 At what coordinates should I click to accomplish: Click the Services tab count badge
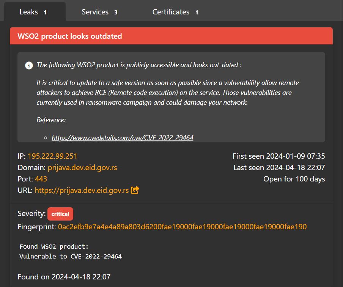pos(116,12)
